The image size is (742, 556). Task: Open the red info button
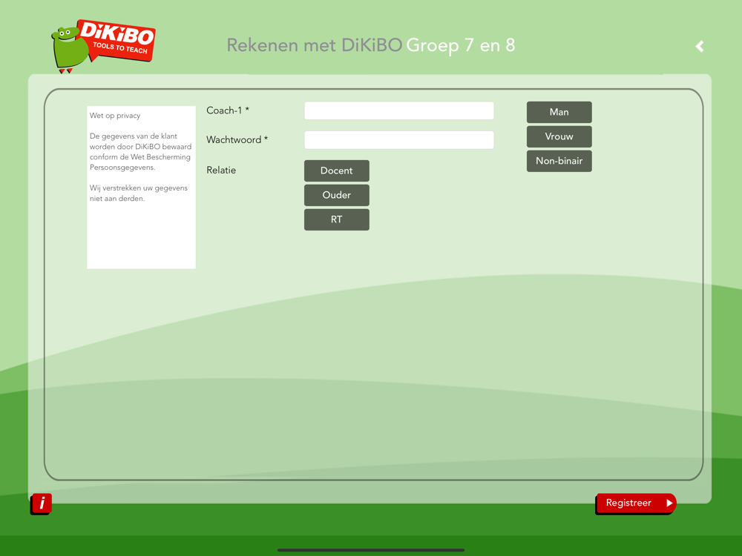click(x=42, y=503)
